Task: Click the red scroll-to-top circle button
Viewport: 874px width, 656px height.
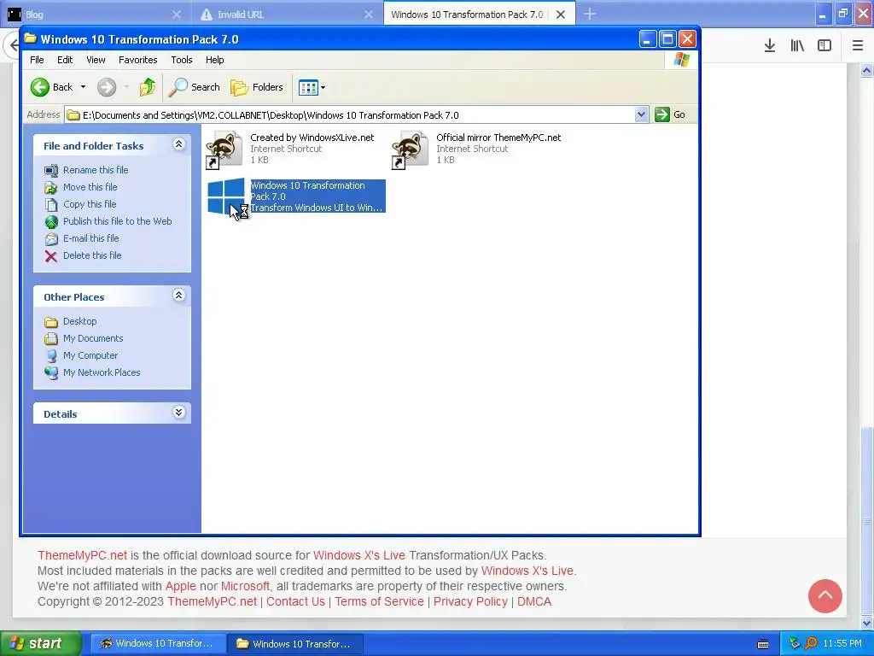Action: (x=825, y=595)
